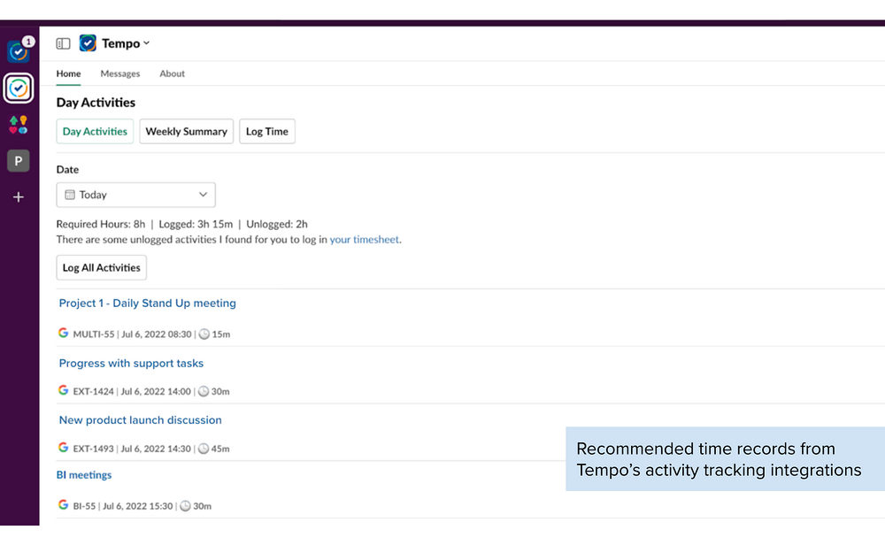This screenshot has height=553, width=885.
Task: Click the BI-55 issue key
Action: 84,506
